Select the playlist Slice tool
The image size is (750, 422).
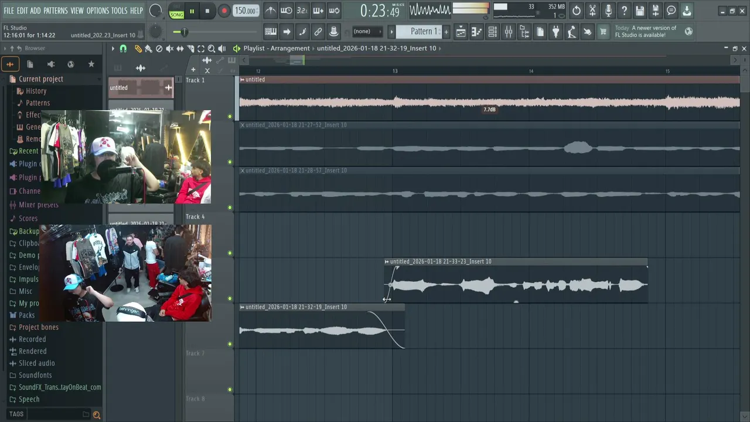pyautogui.click(x=190, y=49)
